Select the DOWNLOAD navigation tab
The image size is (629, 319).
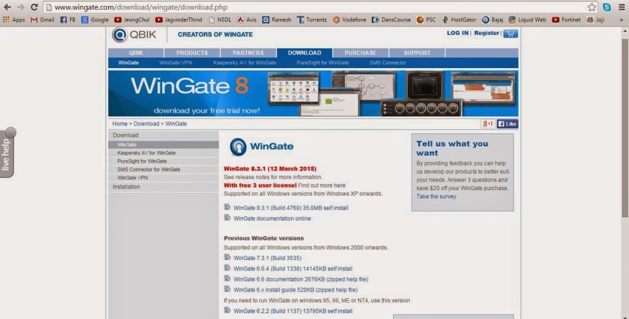coord(305,53)
